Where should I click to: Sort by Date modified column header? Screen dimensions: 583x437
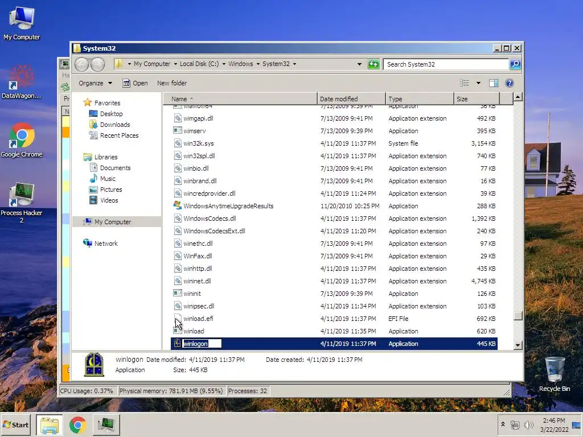click(351, 99)
